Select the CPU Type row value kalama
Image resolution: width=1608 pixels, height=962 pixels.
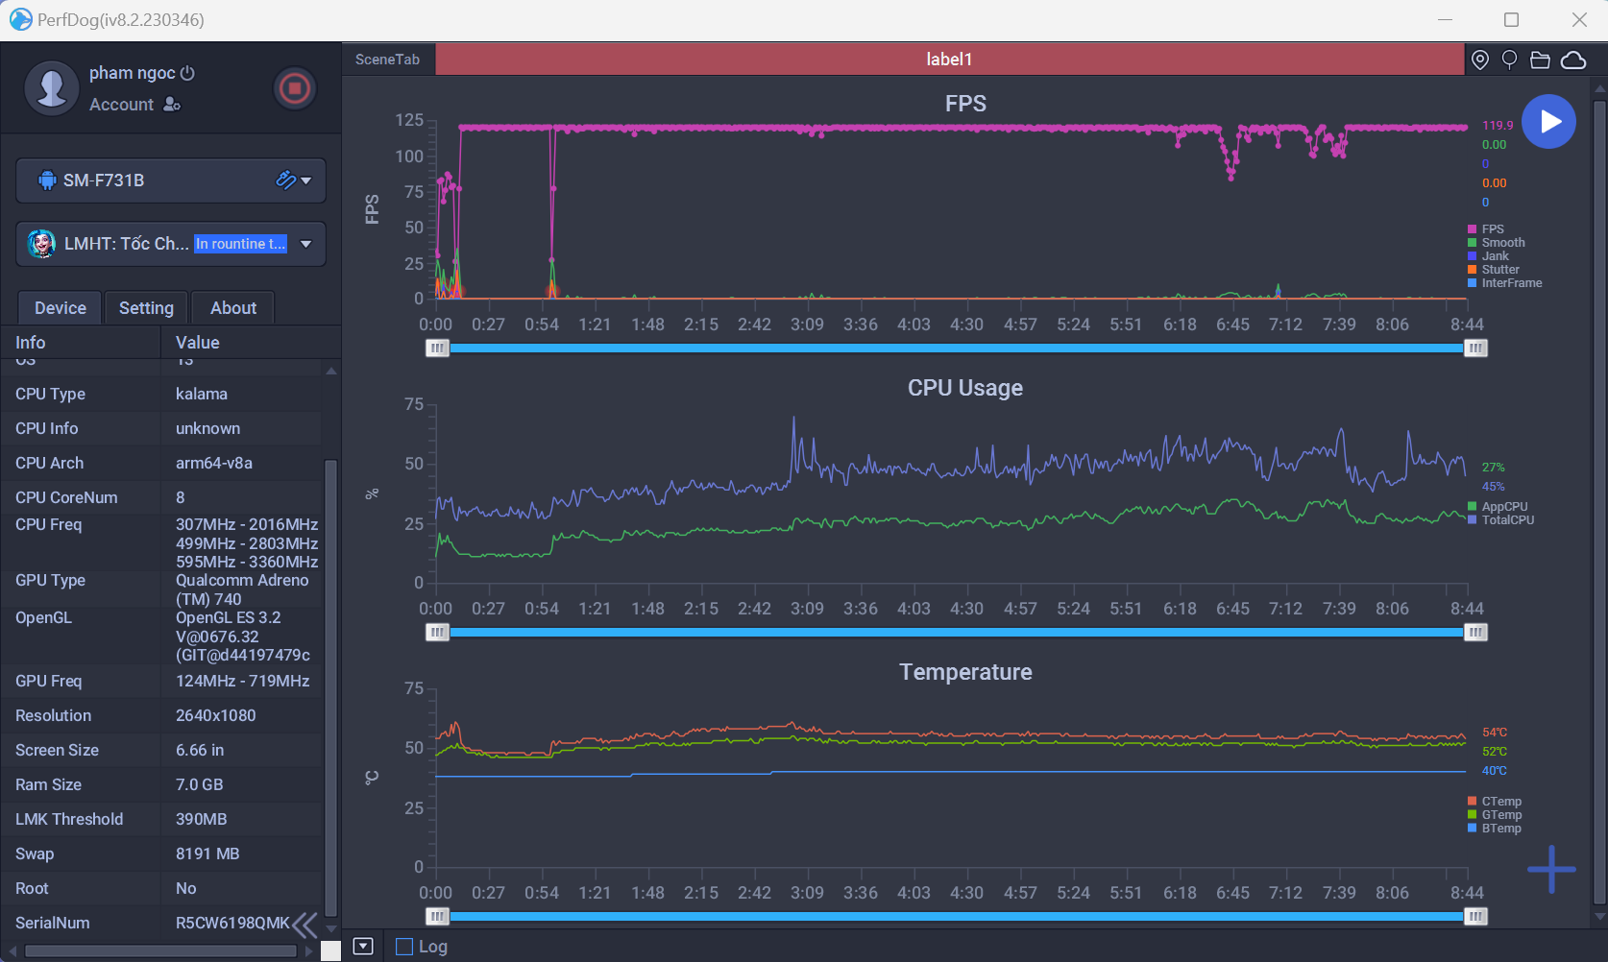pos(202,395)
